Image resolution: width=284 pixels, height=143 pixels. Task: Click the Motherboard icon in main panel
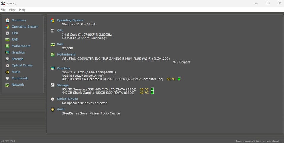click(53, 54)
